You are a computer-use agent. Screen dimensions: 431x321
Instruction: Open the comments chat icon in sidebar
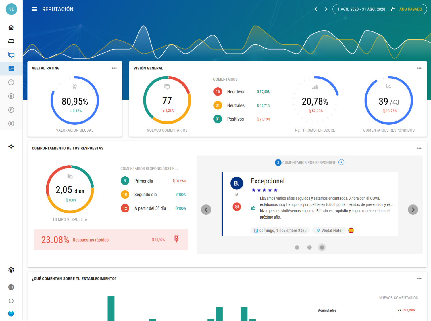coord(11,55)
